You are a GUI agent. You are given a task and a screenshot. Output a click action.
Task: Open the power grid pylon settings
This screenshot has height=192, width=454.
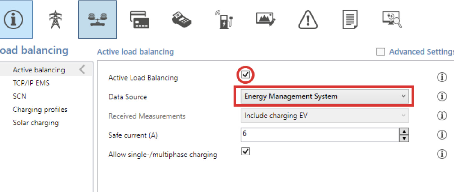56,20
